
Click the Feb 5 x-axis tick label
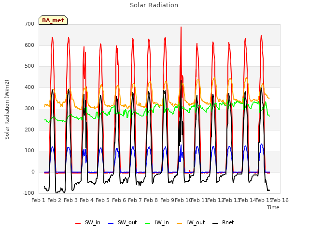[x=102, y=200]
